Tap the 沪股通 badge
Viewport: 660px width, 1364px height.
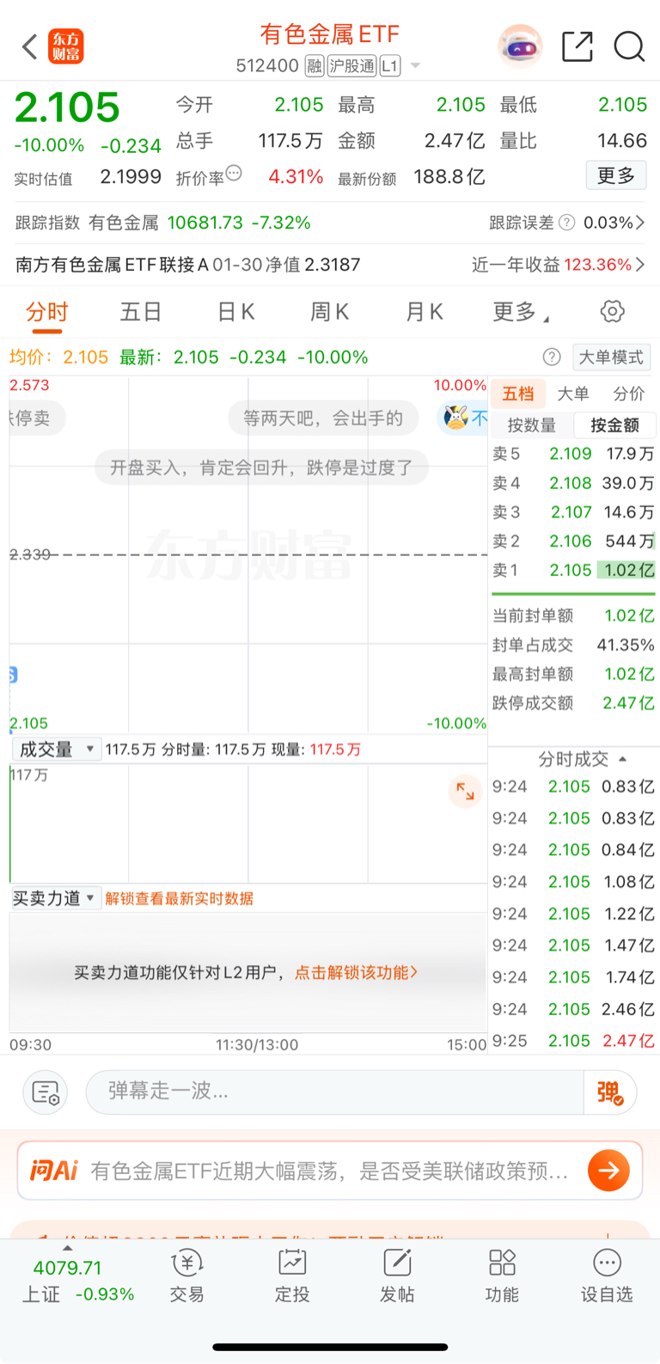[x=351, y=66]
